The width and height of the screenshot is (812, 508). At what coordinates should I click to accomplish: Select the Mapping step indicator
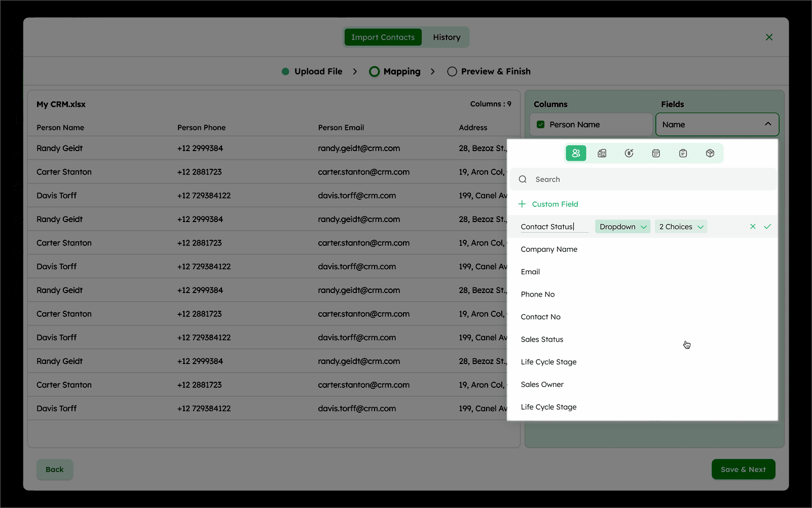375,71
